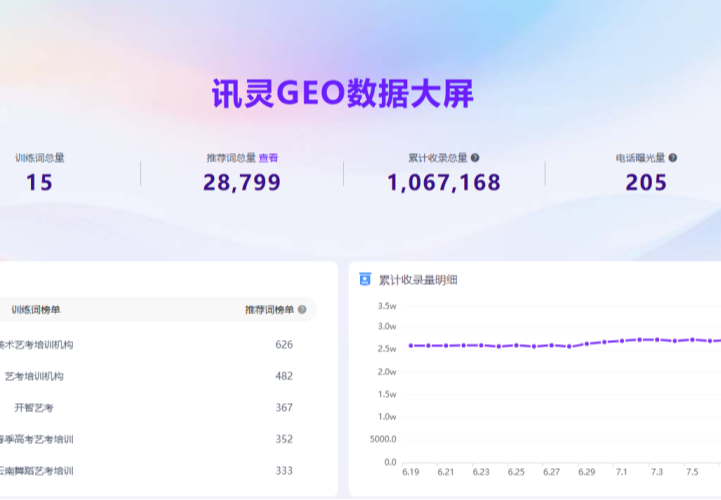
Task: Click the 训练词榜单 column header
Action: click(x=36, y=310)
